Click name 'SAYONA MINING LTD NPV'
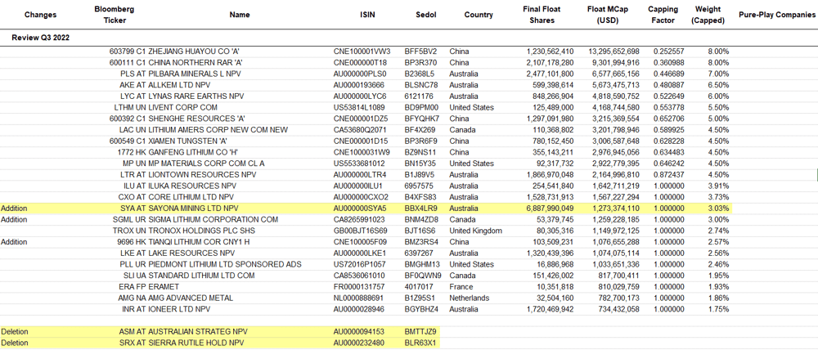The width and height of the screenshot is (818, 350). 196,209
